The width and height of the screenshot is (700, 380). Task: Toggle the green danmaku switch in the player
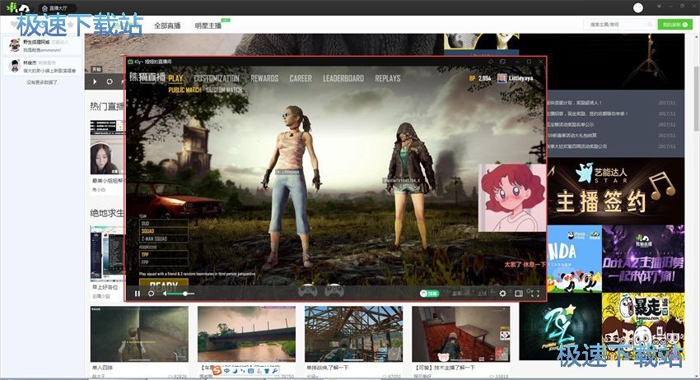coord(429,294)
